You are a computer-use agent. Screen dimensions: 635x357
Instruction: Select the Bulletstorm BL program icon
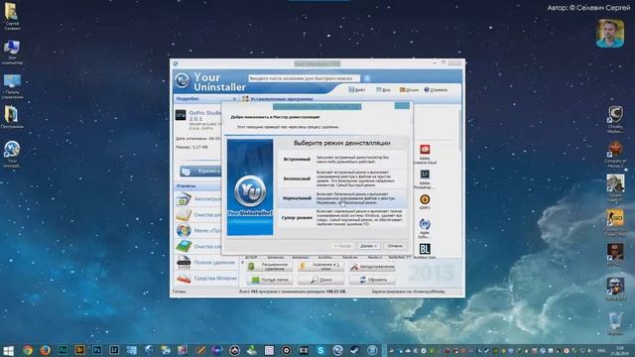pos(425,251)
